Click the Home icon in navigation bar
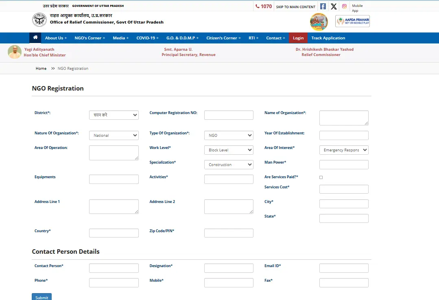The width and height of the screenshot is (439, 300). (x=35, y=37)
